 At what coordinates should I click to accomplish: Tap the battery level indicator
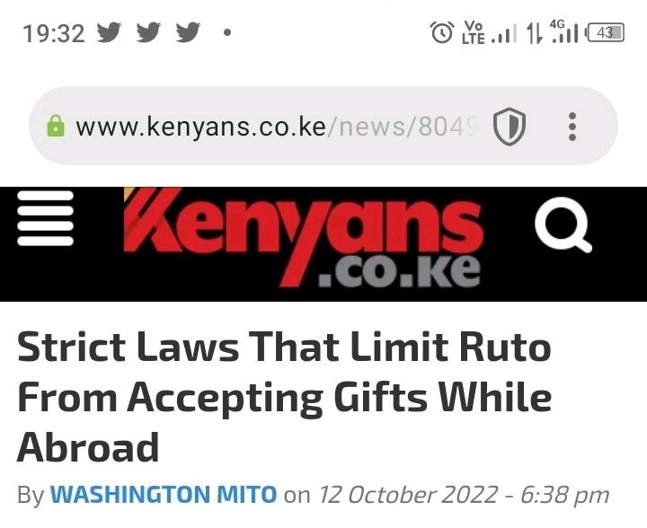[606, 33]
